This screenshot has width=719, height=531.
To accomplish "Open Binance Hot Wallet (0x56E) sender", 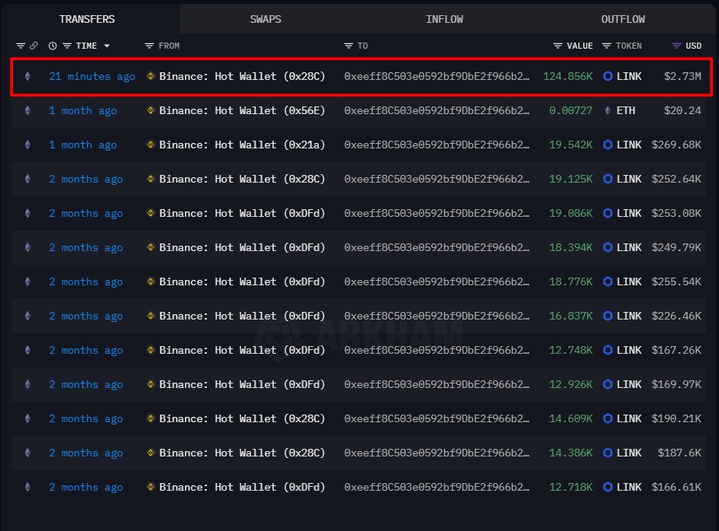I will (242, 110).
